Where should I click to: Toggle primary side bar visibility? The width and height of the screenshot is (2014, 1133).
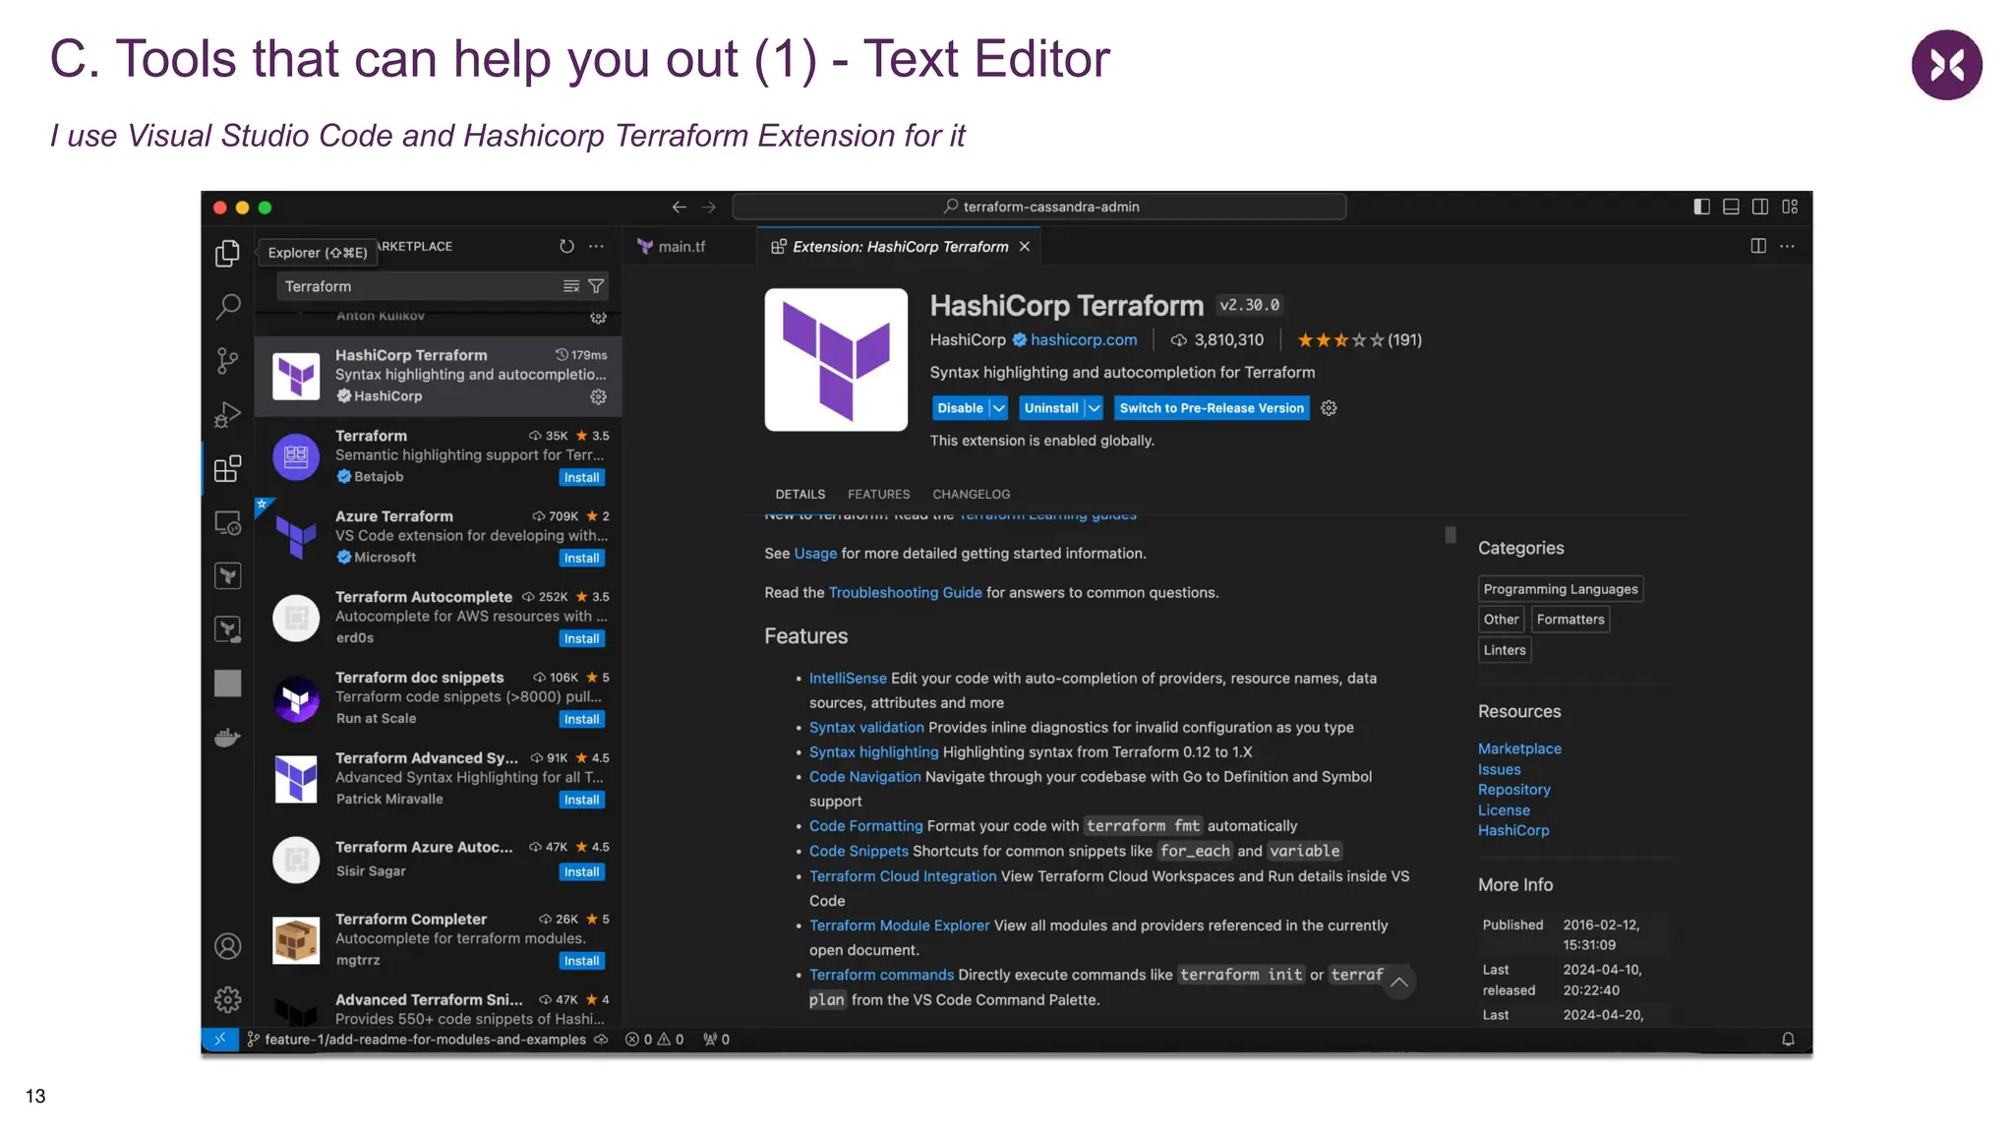coord(1701,207)
